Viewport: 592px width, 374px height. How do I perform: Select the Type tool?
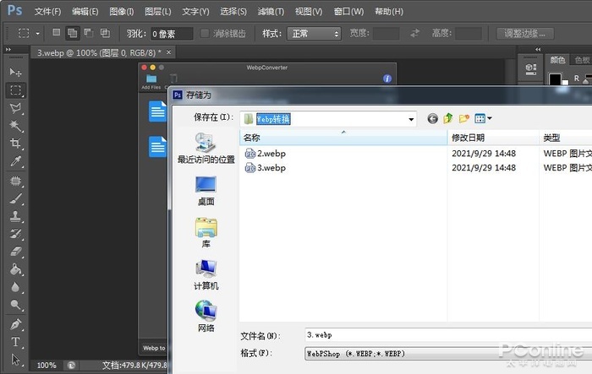click(15, 342)
